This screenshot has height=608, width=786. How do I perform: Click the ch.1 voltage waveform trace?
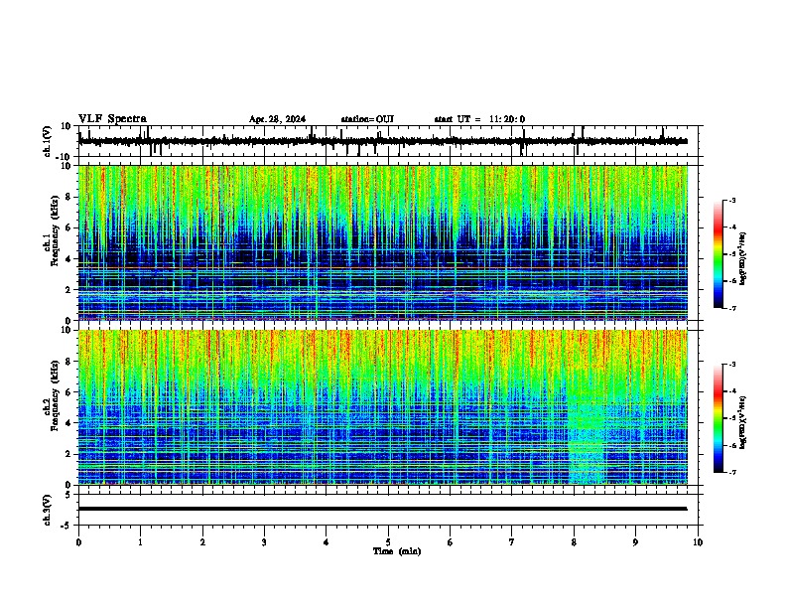coord(383,141)
